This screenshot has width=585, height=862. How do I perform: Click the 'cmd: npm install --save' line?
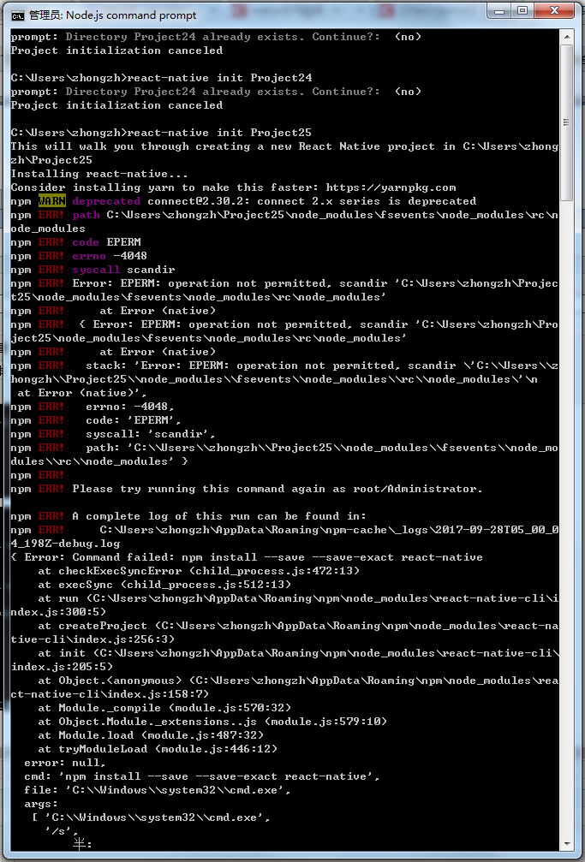coord(202,776)
